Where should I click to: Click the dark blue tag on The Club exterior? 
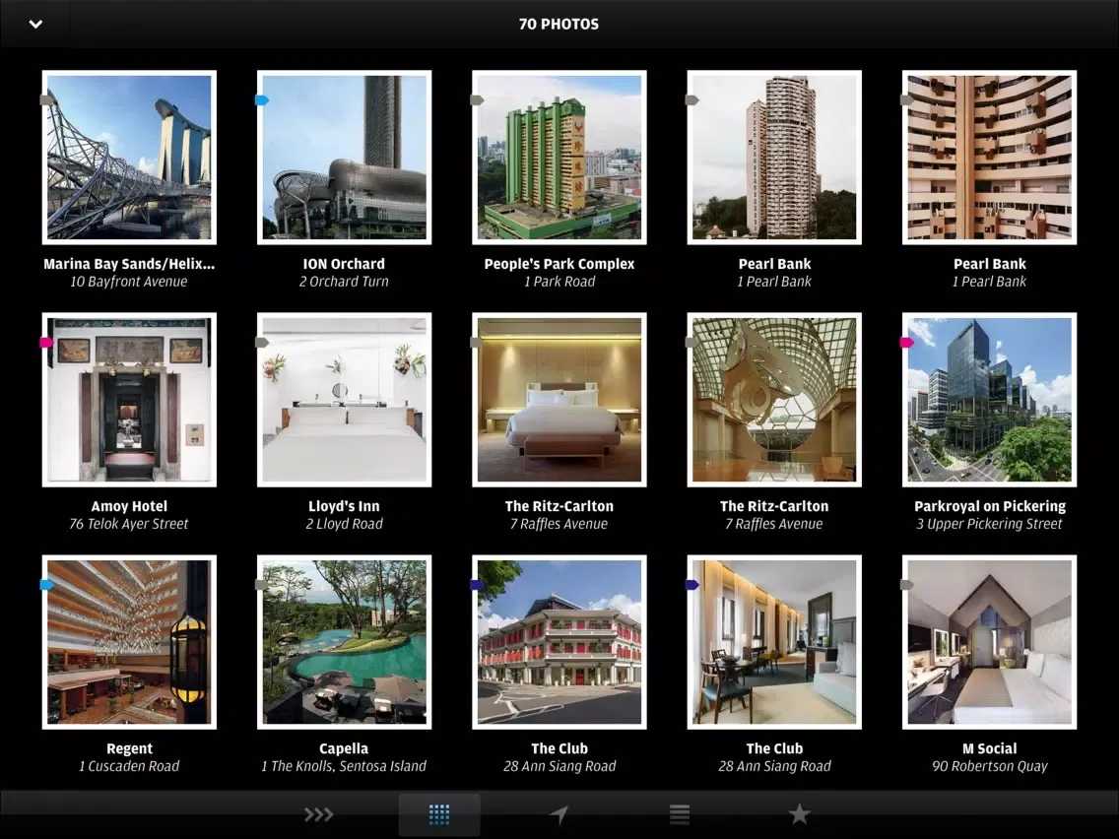click(x=477, y=585)
